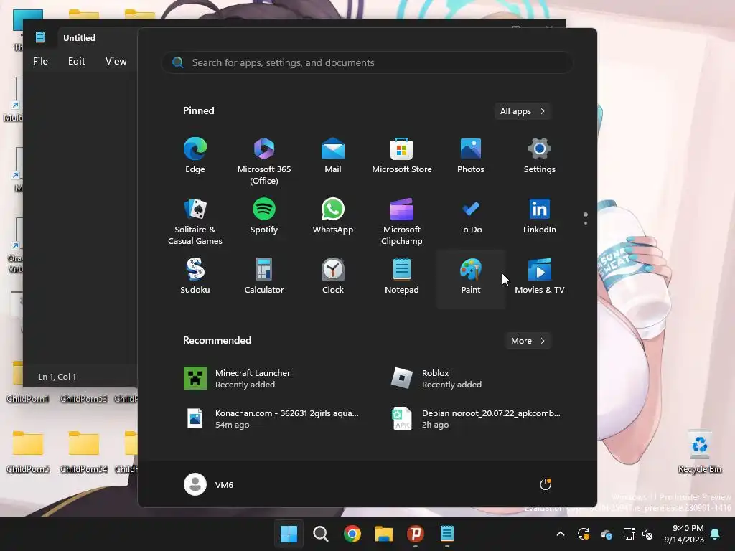Screen dimensions: 735x551
Task: Show More recommended items
Action: 528,341
